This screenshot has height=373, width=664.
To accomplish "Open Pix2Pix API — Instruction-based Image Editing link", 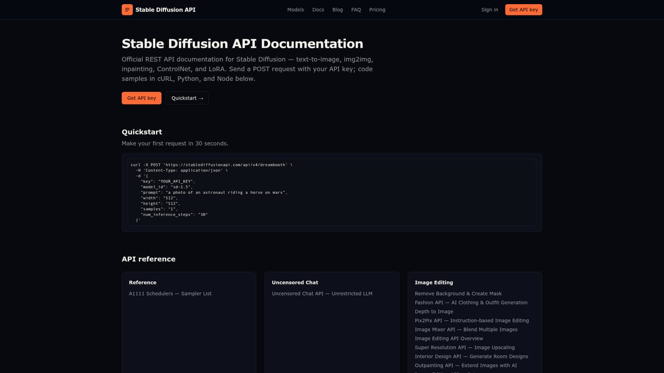I will [472, 320].
